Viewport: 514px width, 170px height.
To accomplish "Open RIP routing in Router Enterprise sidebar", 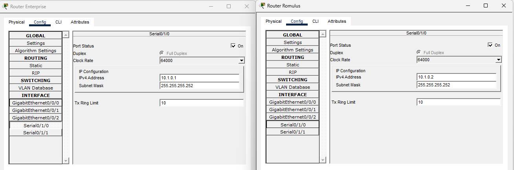I will pyautogui.click(x=36, y=73).
